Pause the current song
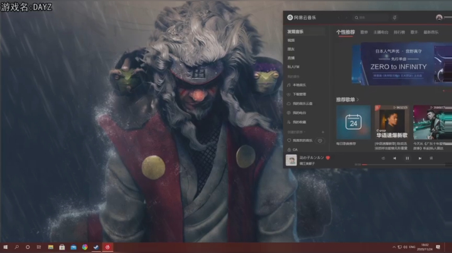The image size is (452, 253). point(407,158)
